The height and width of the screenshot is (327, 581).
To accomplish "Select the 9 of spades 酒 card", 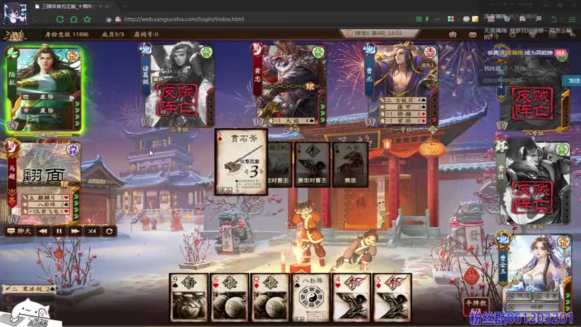I will (188, 297).
